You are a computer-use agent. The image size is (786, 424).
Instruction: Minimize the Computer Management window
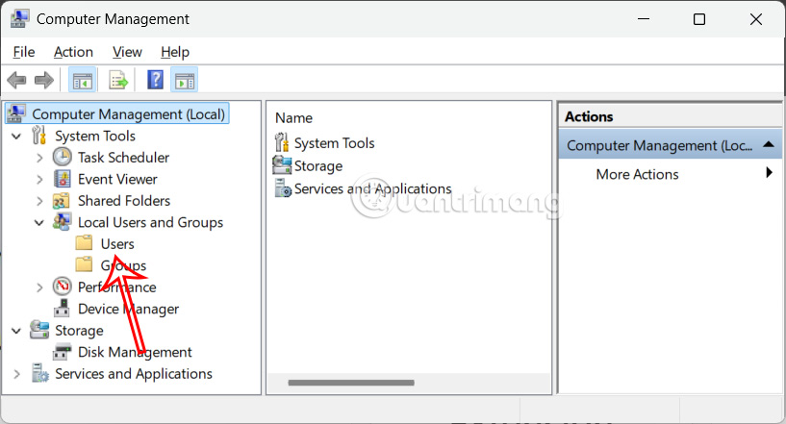(644, 19)
